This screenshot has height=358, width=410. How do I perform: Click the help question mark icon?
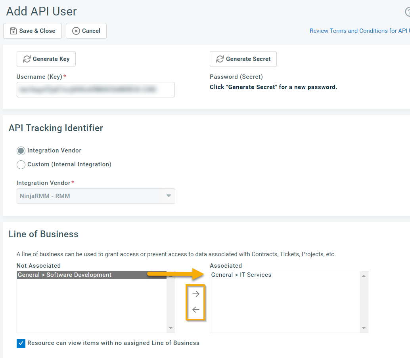coord(407,12)
